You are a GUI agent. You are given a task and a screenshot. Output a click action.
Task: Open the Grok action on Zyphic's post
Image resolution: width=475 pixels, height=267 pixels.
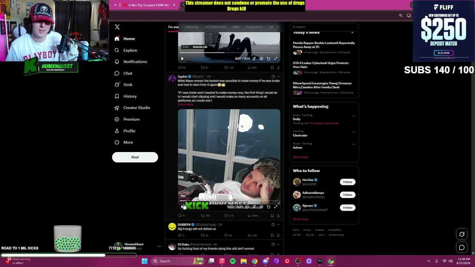click(273, 77)
